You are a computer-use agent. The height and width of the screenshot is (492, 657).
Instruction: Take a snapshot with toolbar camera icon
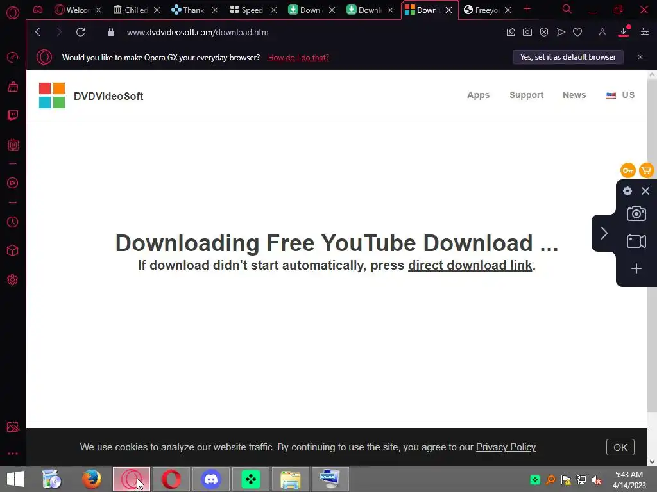coord(527,32)
